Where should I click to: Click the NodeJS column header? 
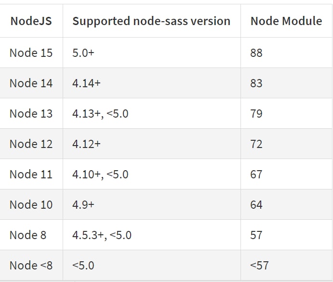pyautogui.click(x=31, y=21)
